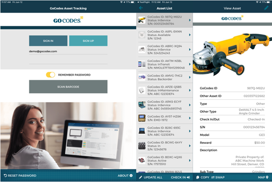Tap About label in bottom bar
The height and width of the screenshot is (182, 272).
(123, 176)
